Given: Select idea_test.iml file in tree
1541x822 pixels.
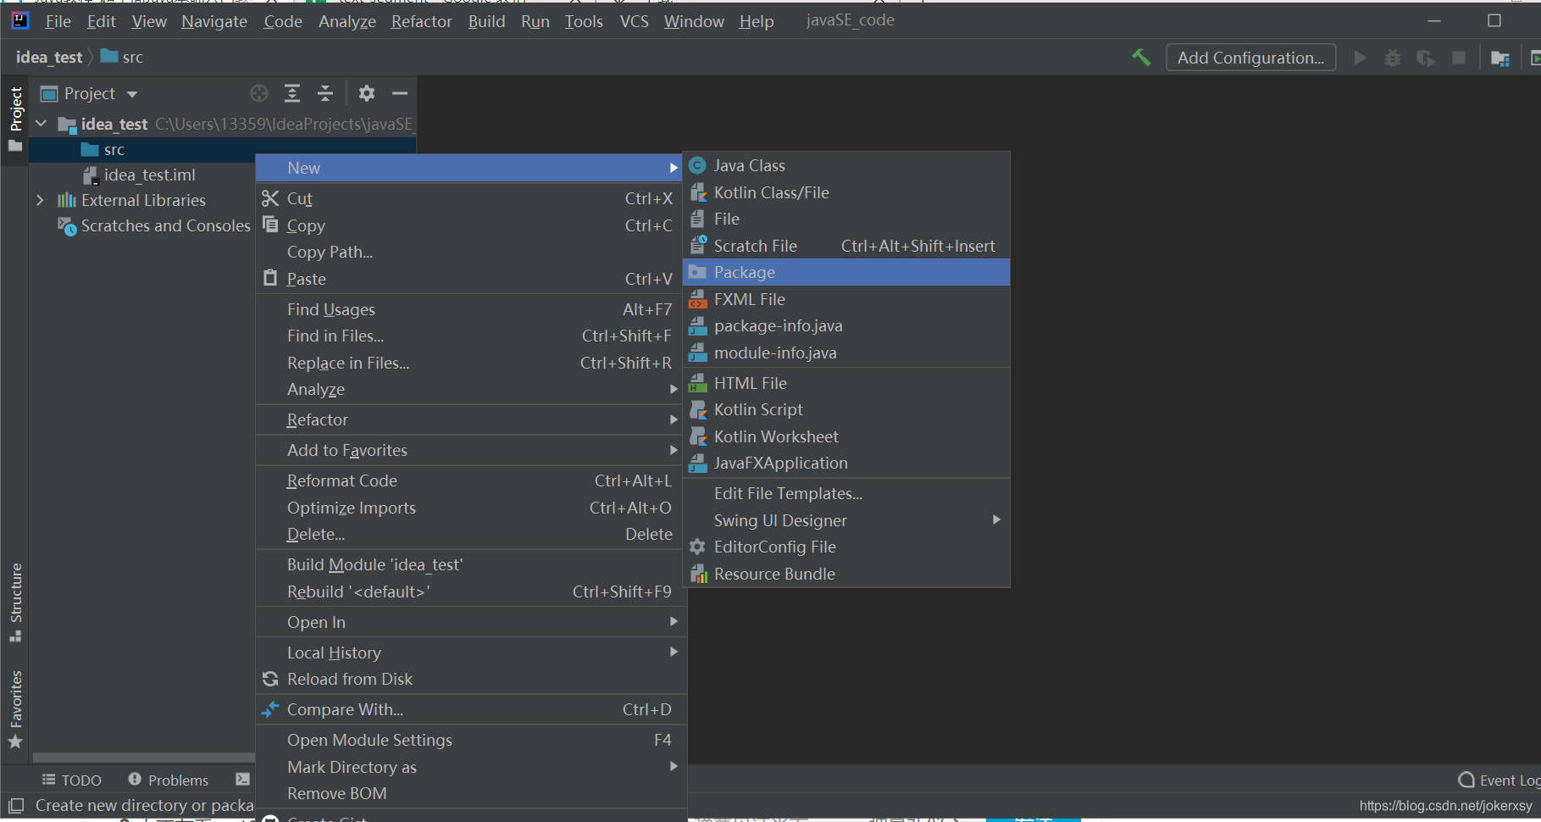Looking at the screenshot, I should pos(139,175).
